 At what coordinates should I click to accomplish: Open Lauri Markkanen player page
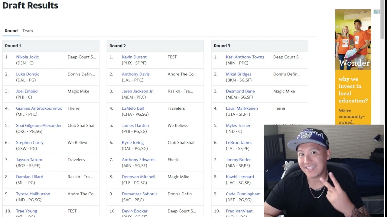click(x=242, y=108)
